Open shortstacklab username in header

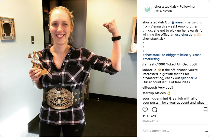[x=165, y=6]
